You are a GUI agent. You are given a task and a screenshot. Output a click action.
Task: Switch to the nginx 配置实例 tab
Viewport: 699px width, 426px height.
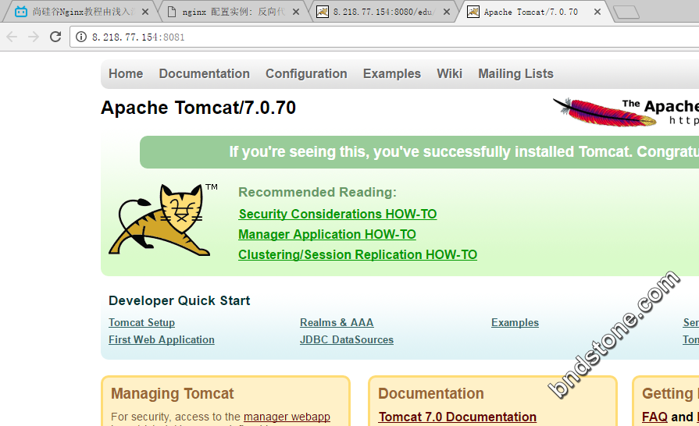(234, 12)
